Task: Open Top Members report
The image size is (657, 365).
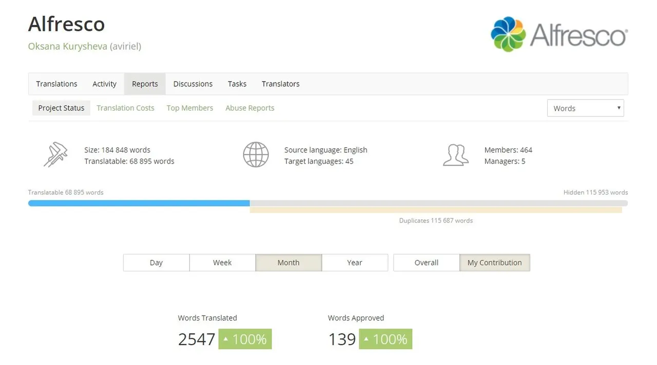Action: point(190,108)
